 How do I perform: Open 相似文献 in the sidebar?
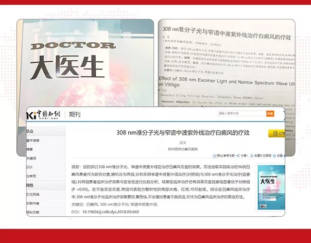tap(33, 212)
